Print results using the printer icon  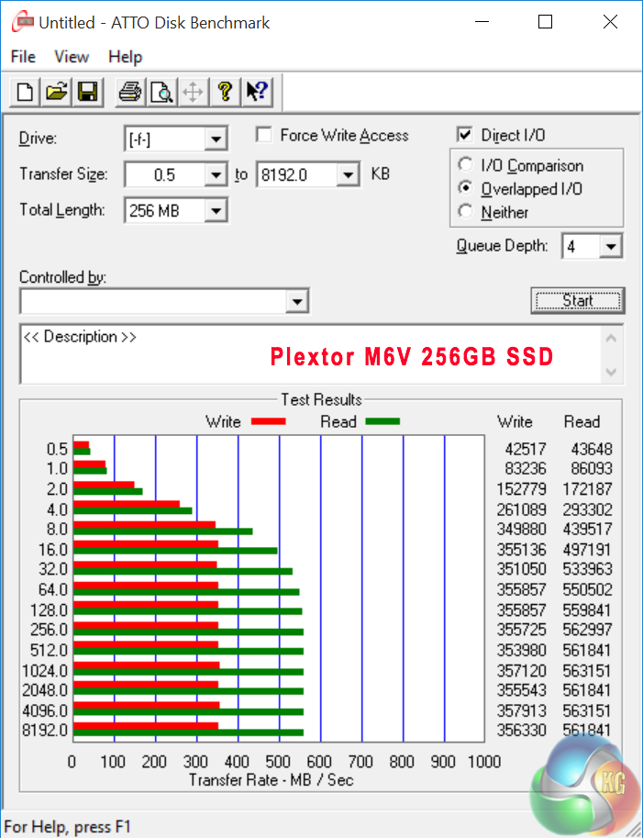tap(129, 92)
